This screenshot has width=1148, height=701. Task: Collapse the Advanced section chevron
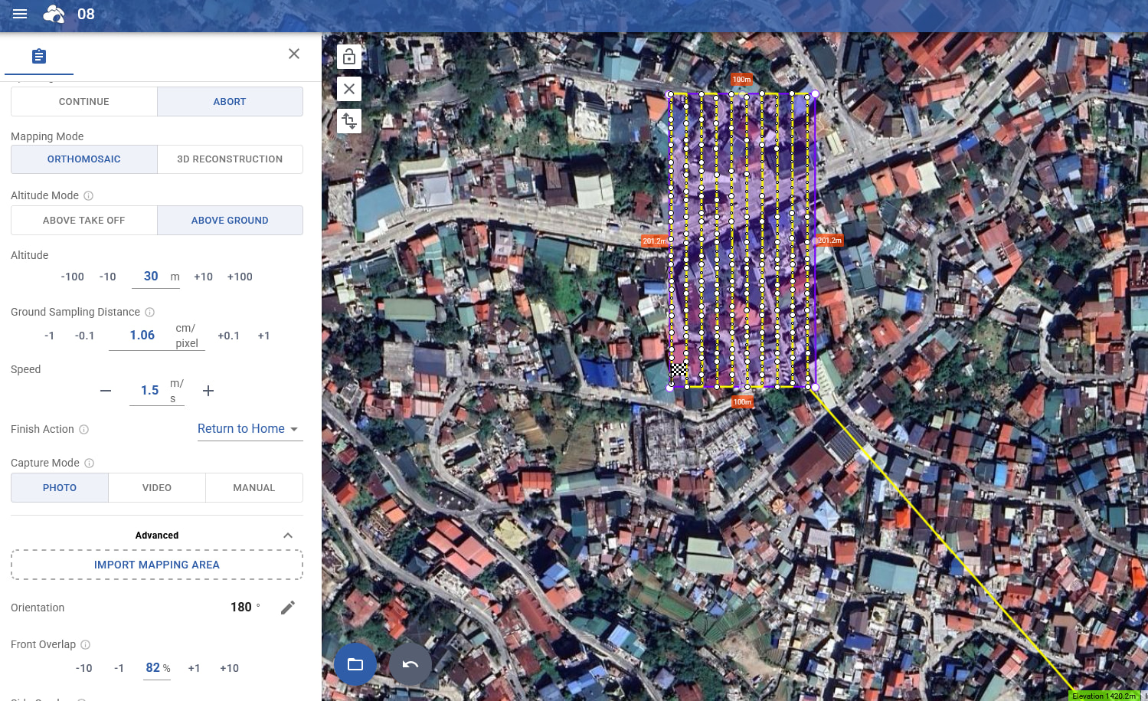[x=288, y=536]
